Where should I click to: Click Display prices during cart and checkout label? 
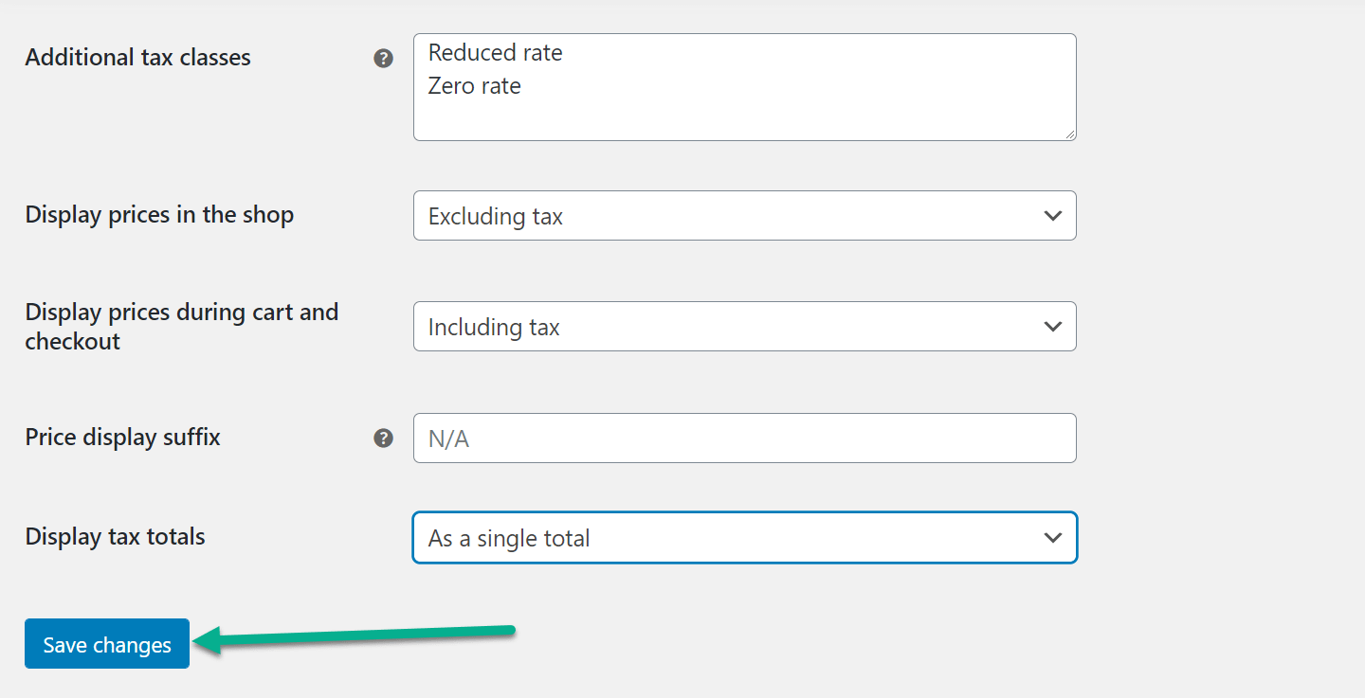coord(182,327)
